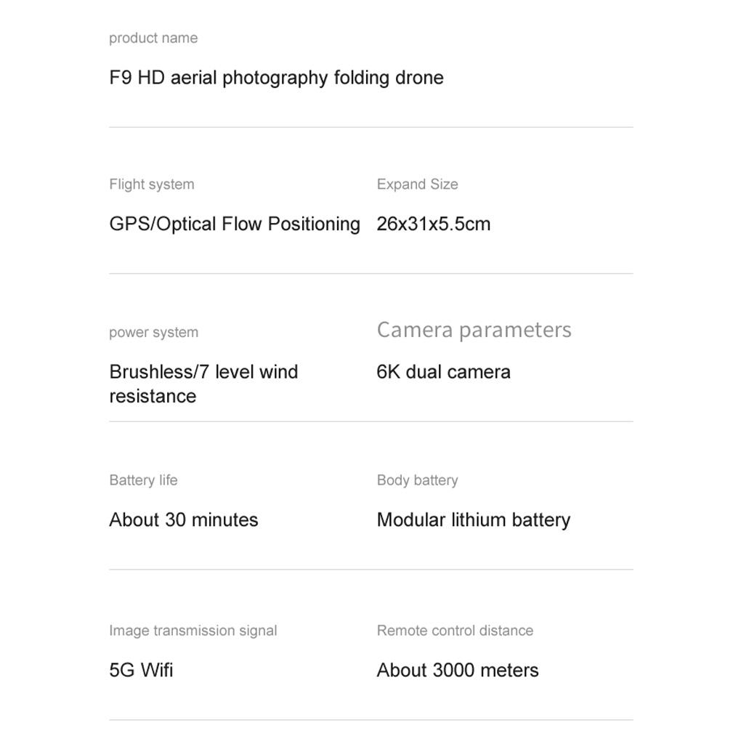Click the "power system" label
Viewport: 741px width, 741px height.
pyautogui.click(x=153, y=333)
